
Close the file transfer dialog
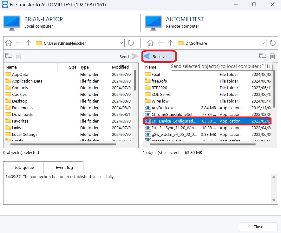[x=258, y=227]
